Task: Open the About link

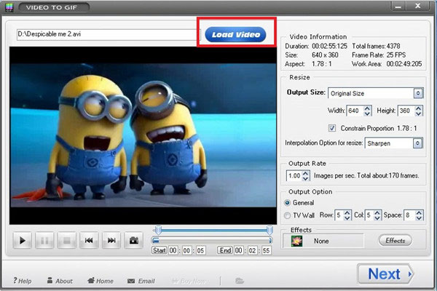Action: tap(58, 281)
